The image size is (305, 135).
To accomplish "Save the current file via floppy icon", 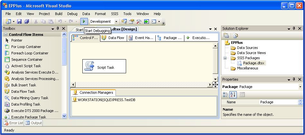I will point(19,21).
